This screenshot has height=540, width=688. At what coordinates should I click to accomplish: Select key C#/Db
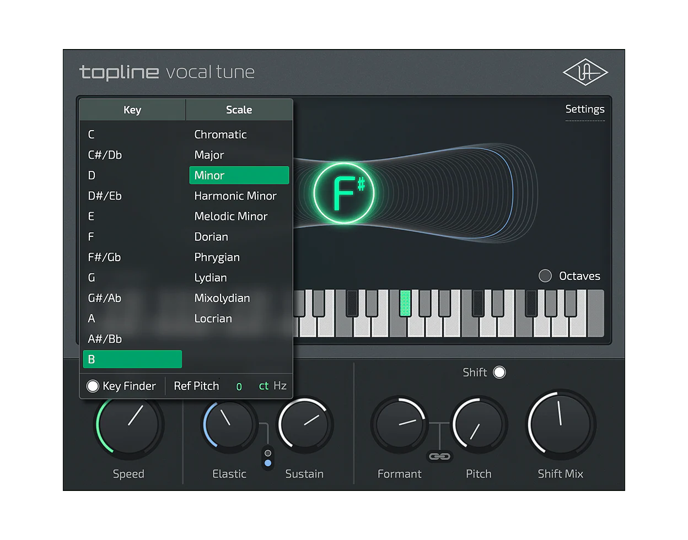(132, 155)
